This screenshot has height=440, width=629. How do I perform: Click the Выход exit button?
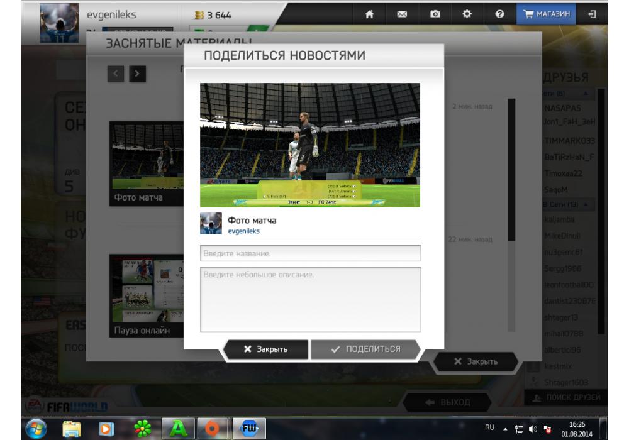447,402
